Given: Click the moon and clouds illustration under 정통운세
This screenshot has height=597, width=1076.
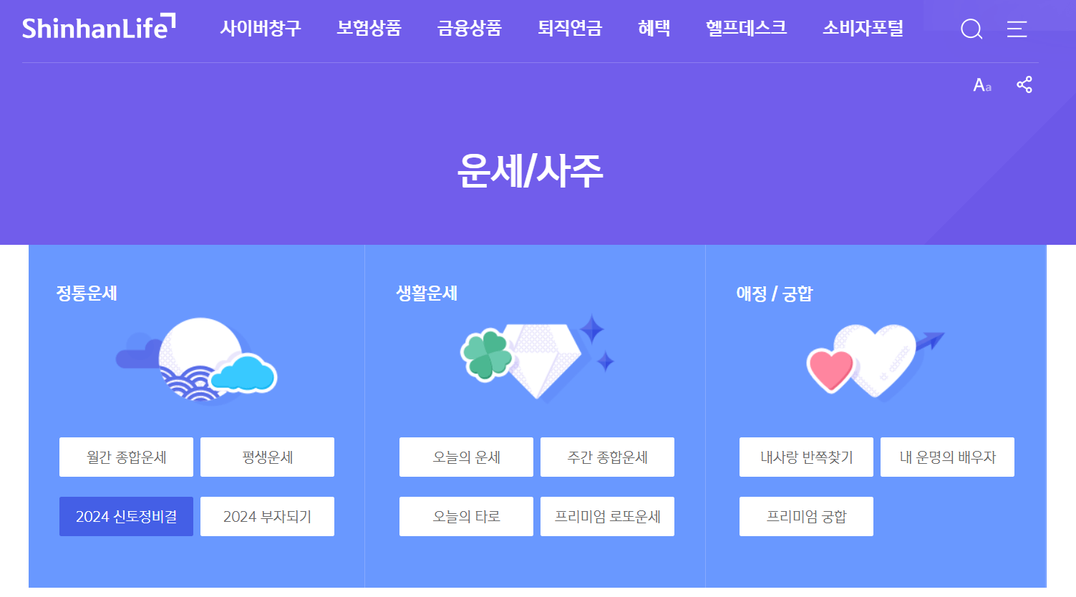Looking at the screenshot, I should coord(197,361).
